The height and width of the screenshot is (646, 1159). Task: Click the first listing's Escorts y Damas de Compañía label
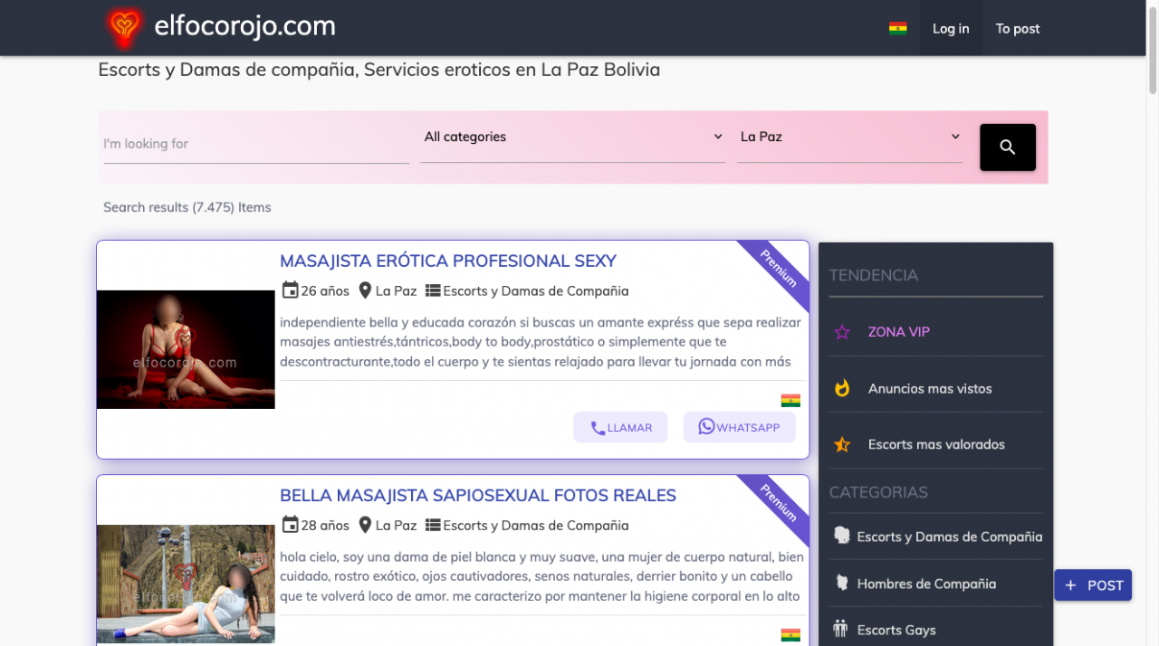[x=536, y=290]
